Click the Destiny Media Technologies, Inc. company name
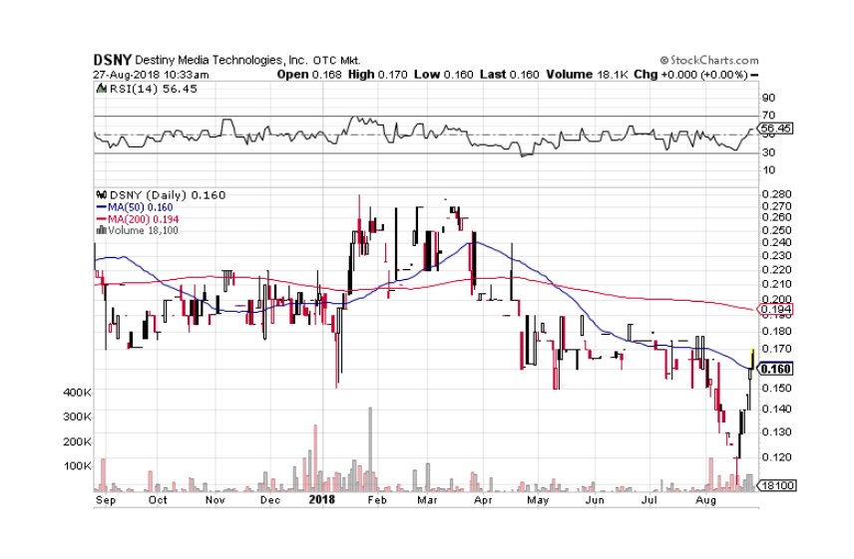 coord(221,61)
